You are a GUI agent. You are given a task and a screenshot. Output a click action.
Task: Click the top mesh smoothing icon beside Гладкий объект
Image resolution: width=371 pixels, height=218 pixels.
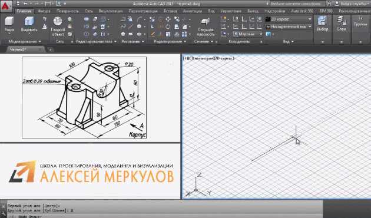point(69,19)
